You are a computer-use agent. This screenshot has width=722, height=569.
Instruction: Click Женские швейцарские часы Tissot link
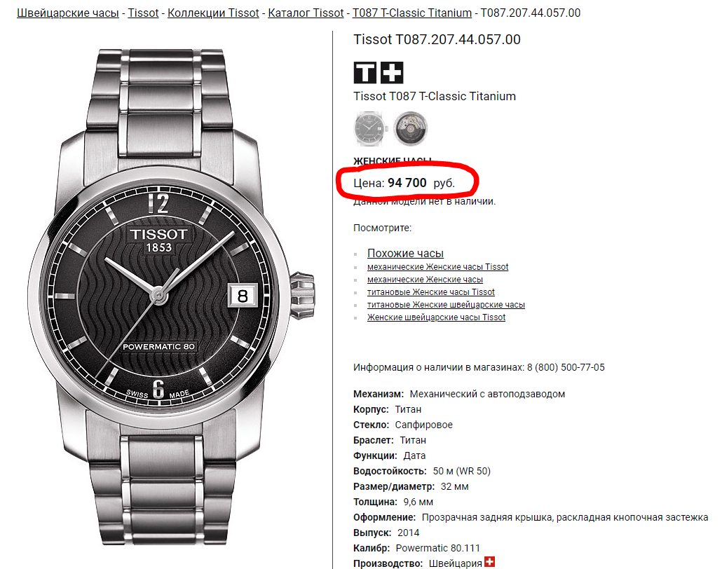tap(437, 317)
